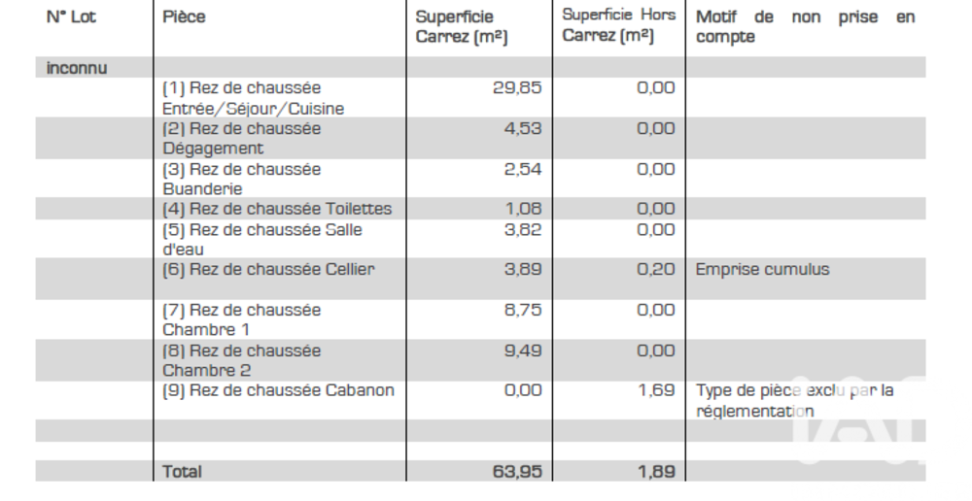This screenshot has width=972, height=501.
Task: Click the 4,53 surface value
Action: tap(522, 128)
